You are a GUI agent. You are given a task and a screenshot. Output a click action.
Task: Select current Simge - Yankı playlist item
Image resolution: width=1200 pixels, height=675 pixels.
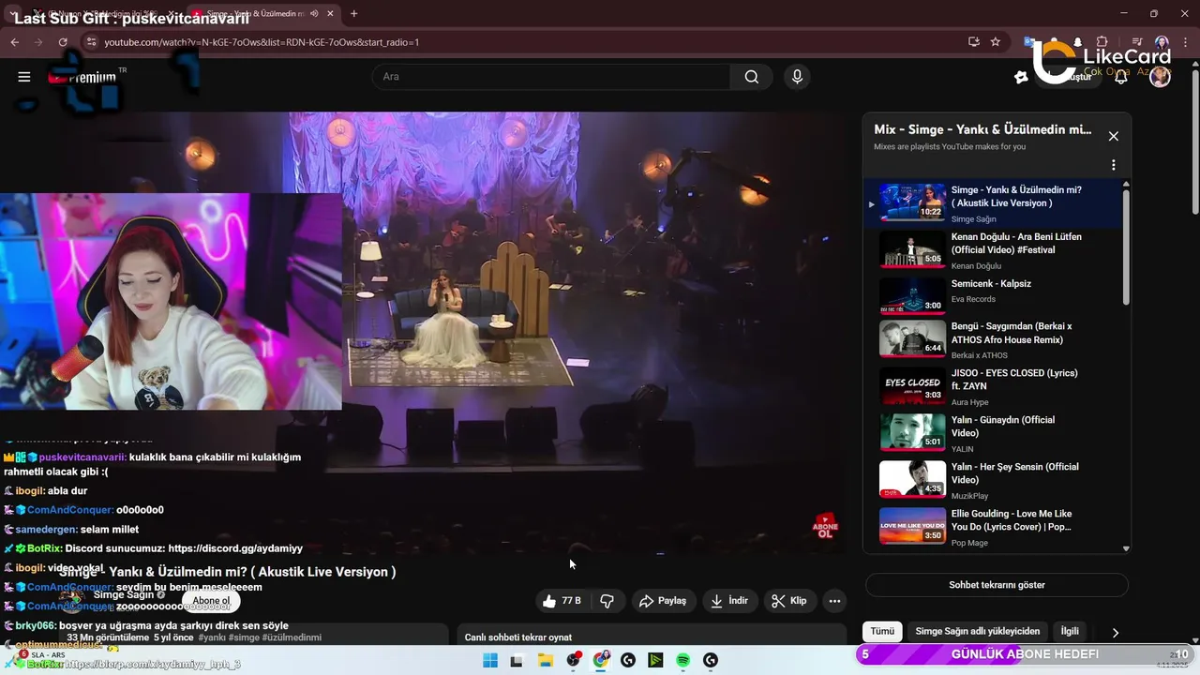click(x=995, y=203)
